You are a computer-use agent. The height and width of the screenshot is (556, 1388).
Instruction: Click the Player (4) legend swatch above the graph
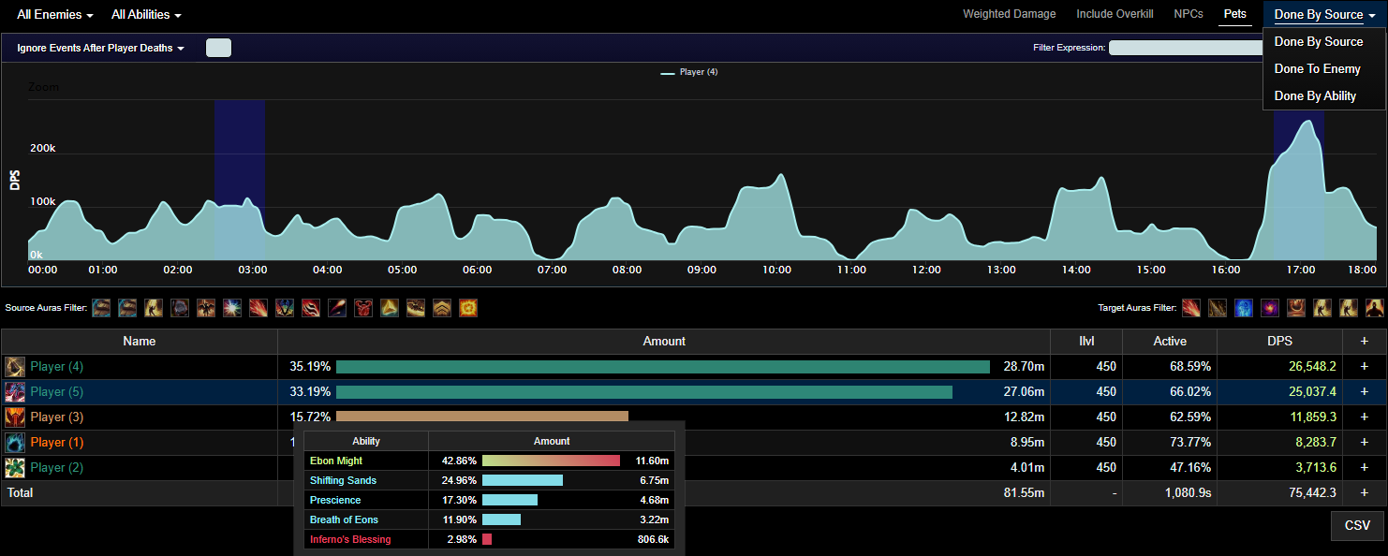pos(667,72)
